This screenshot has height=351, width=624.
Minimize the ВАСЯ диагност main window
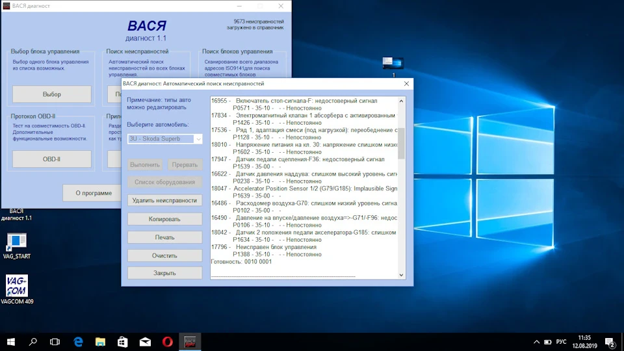click(x=239, y=6)
